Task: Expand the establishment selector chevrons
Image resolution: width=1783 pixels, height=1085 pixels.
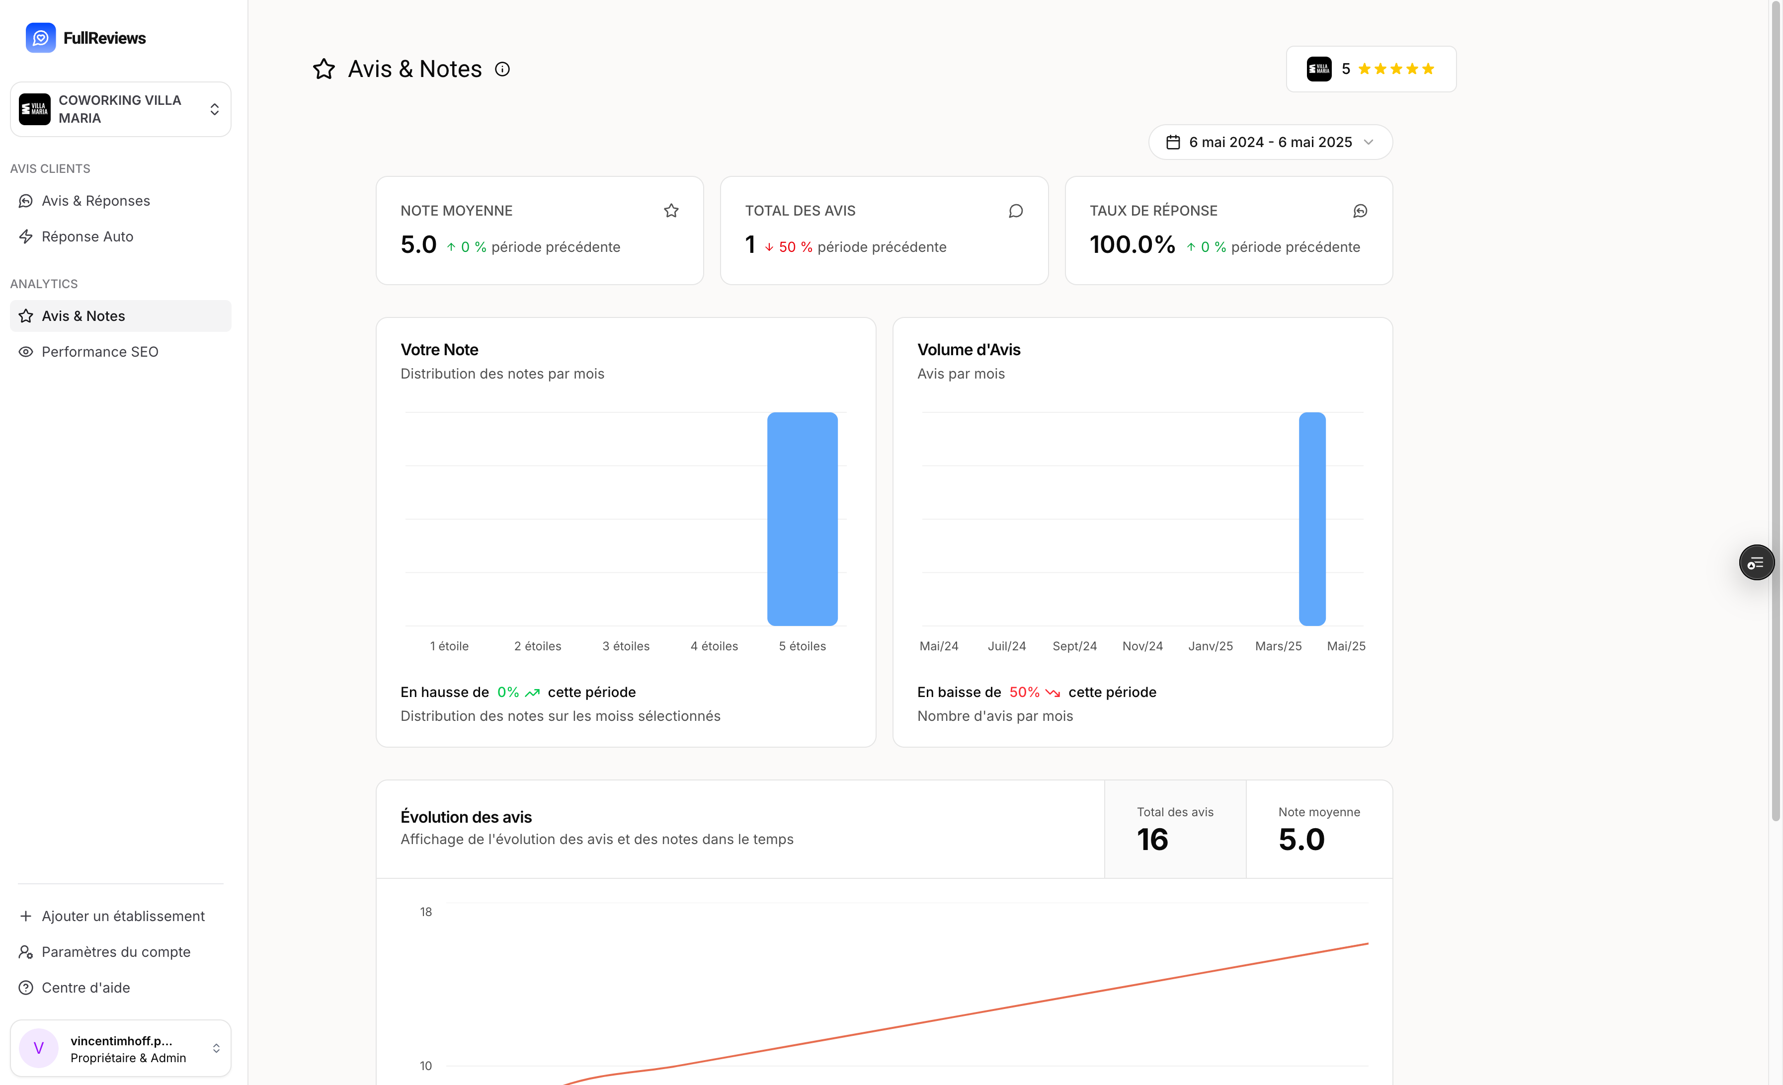Action: (x=214, y=109)
